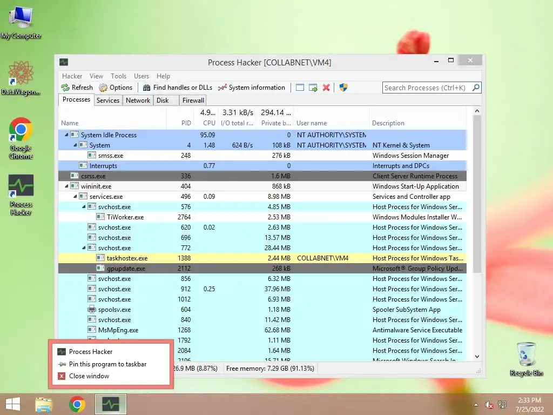Screen dimensions: 553x415
Task: Click the find window and thread icon
Action: (x=313, y=88)
